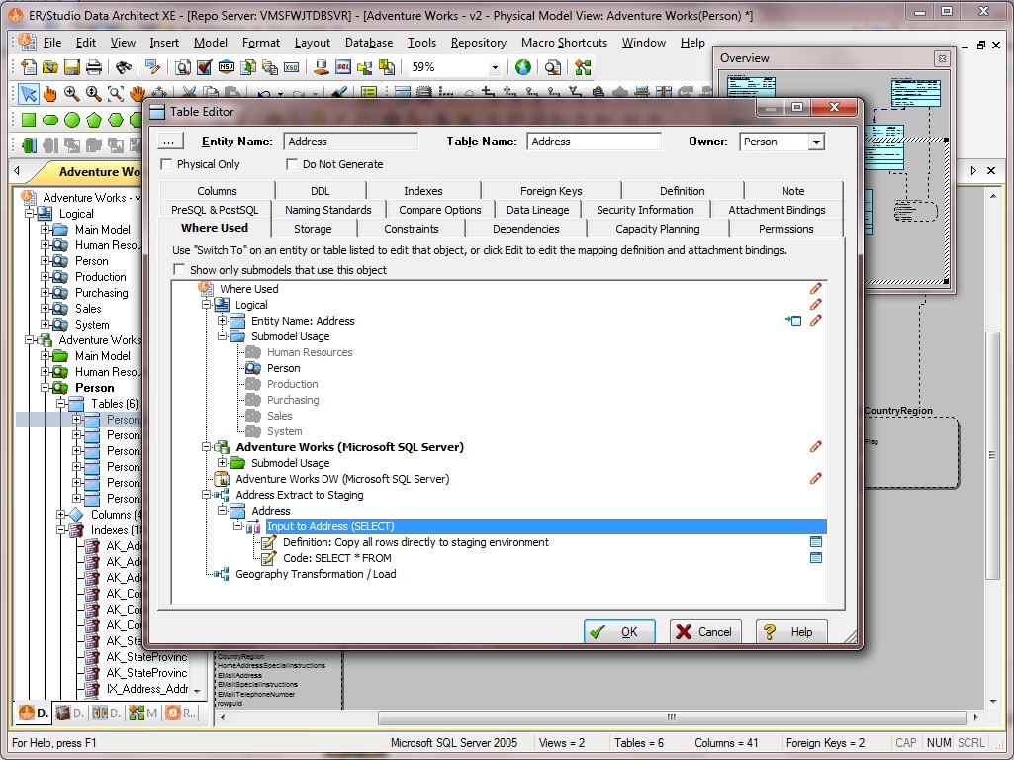Viewport: 1014px width, 760px height.
Task: Select the green circle shape tool
Action: (x=72, y=120)
